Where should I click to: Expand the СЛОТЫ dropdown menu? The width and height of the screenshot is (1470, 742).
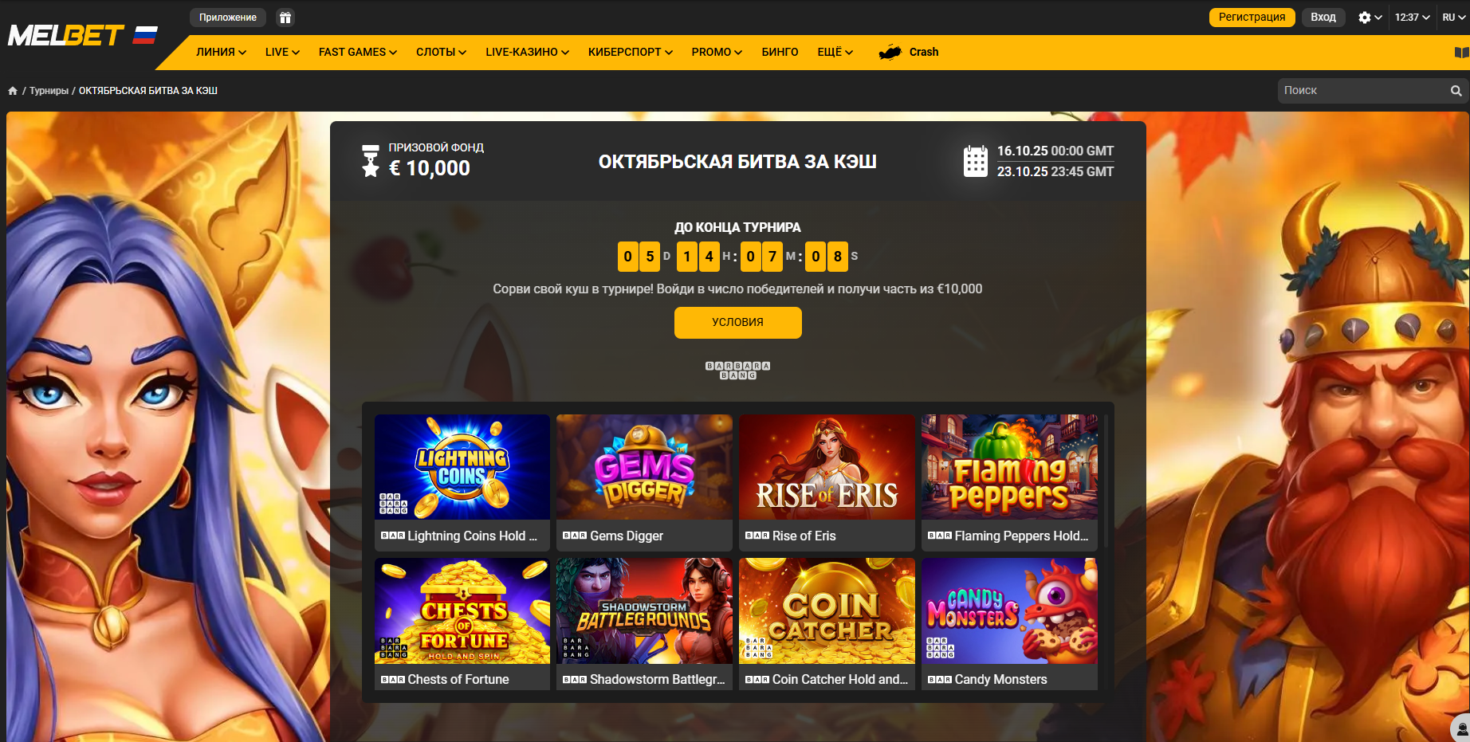click(x=441, y=53)
